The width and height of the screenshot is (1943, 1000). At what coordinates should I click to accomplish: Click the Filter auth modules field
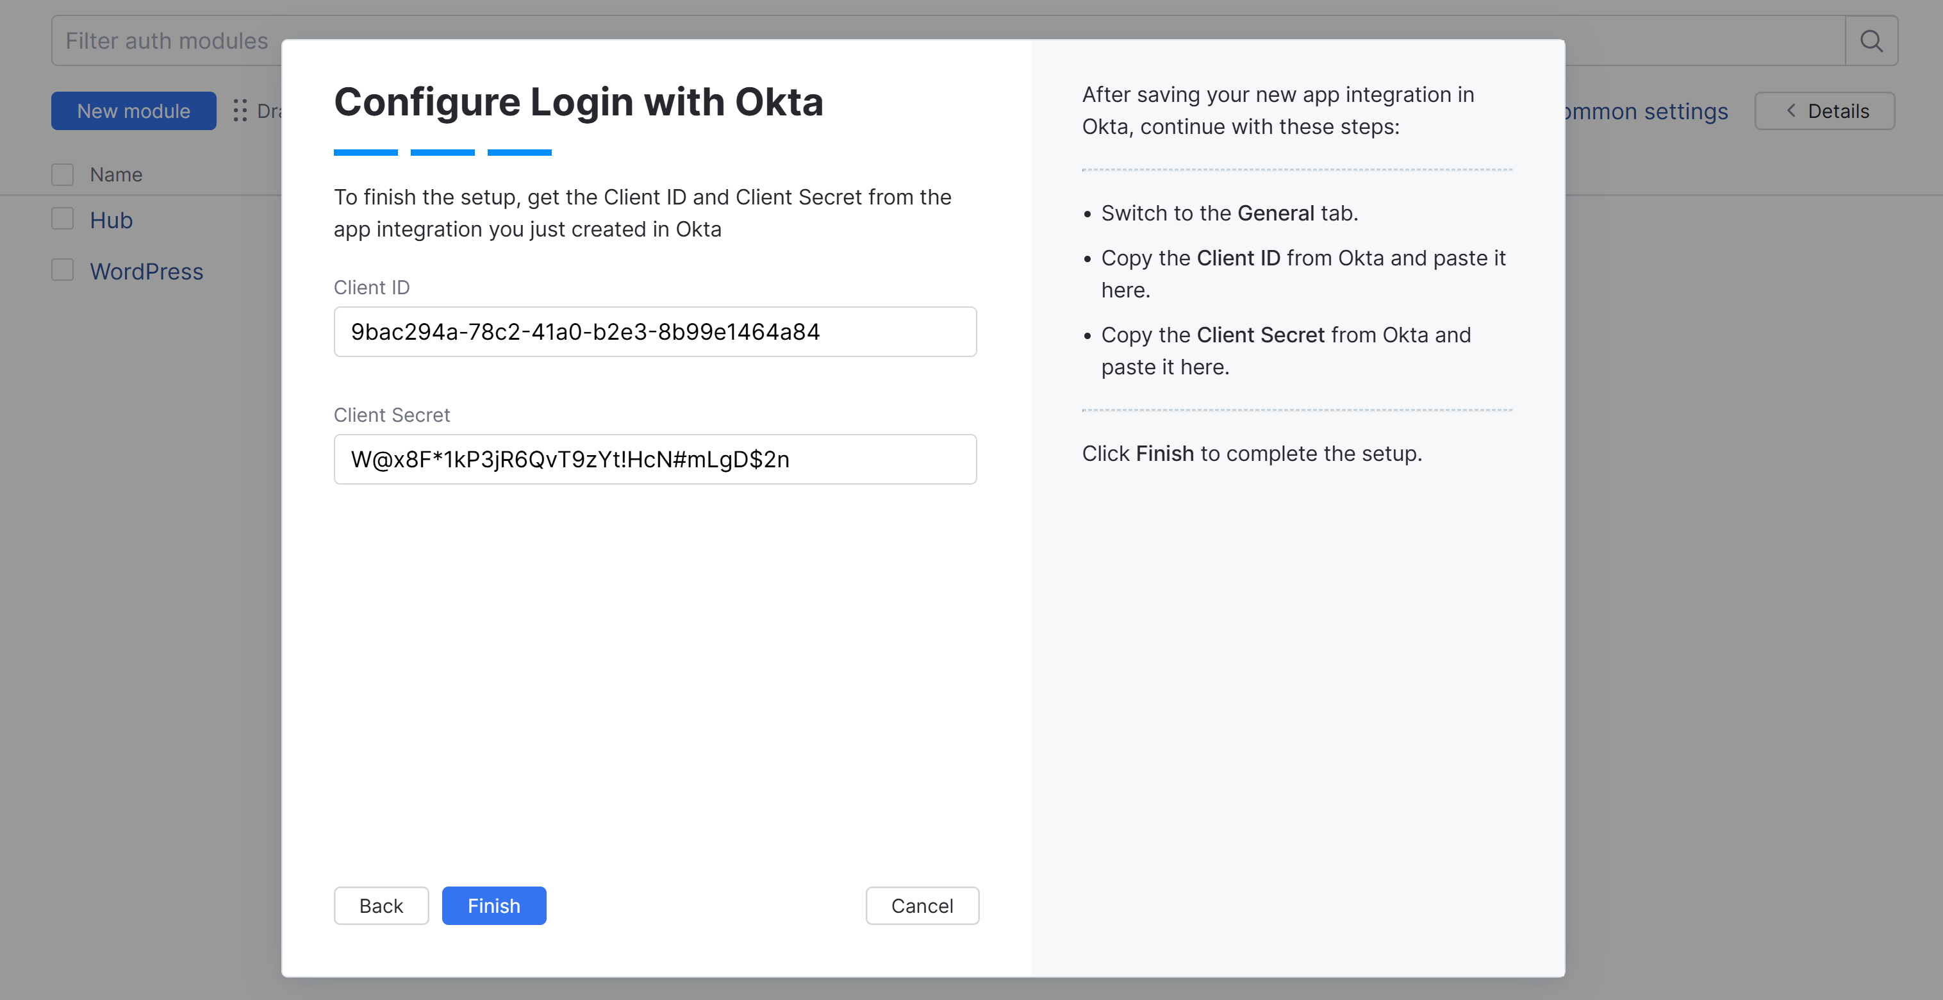click(167, 41)
